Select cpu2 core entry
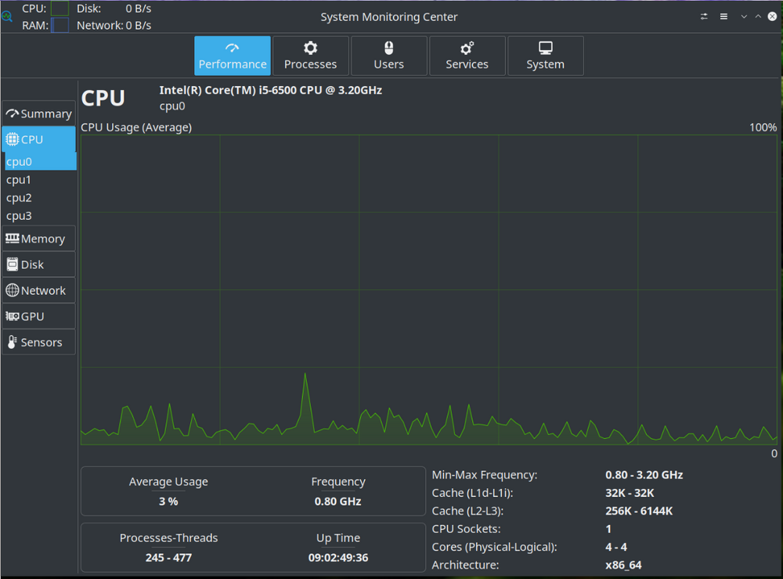Screen dimensions: 783x579 click(x=41, y=198)
